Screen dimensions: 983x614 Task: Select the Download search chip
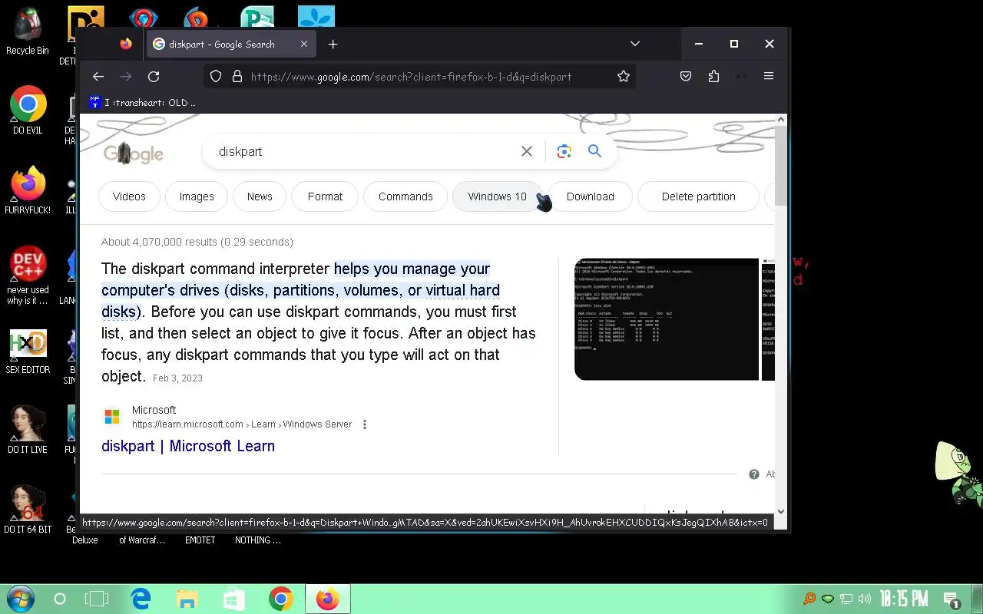click(591, 196)
